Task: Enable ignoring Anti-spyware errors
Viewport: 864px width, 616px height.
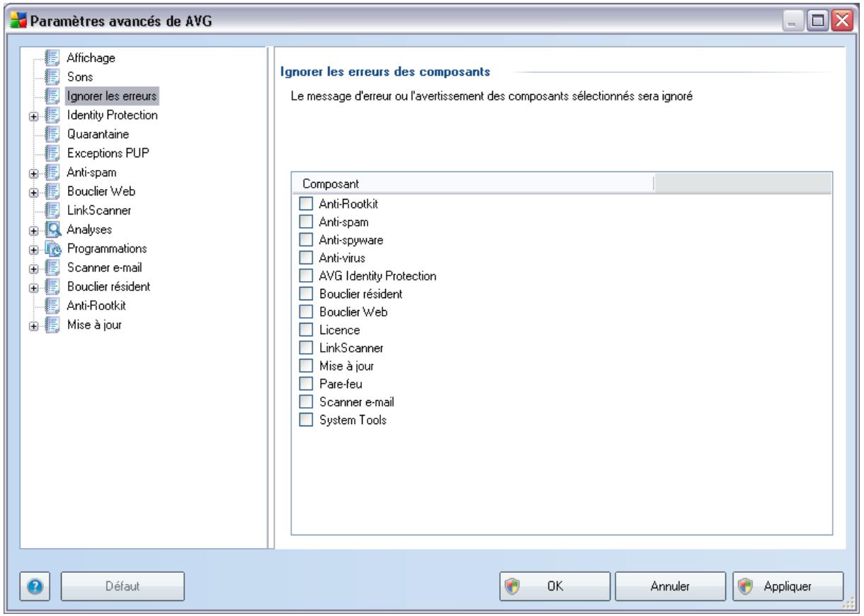Action: pos(305,240)
